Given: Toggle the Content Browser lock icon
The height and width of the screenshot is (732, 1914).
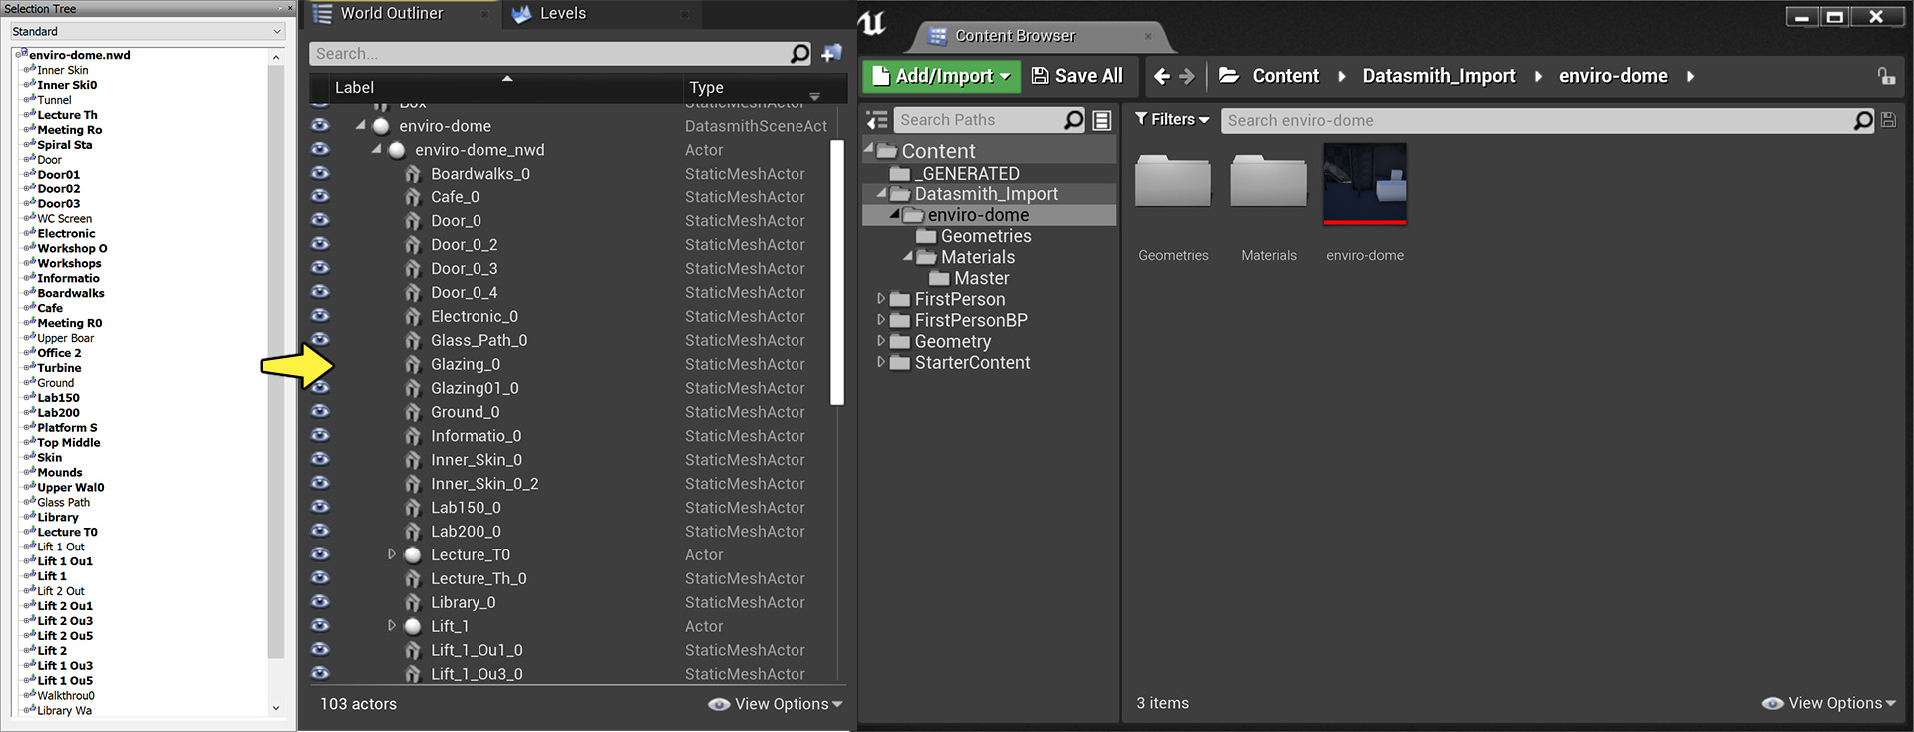Looking at the screenshot, I should (x=1886, y=76).
